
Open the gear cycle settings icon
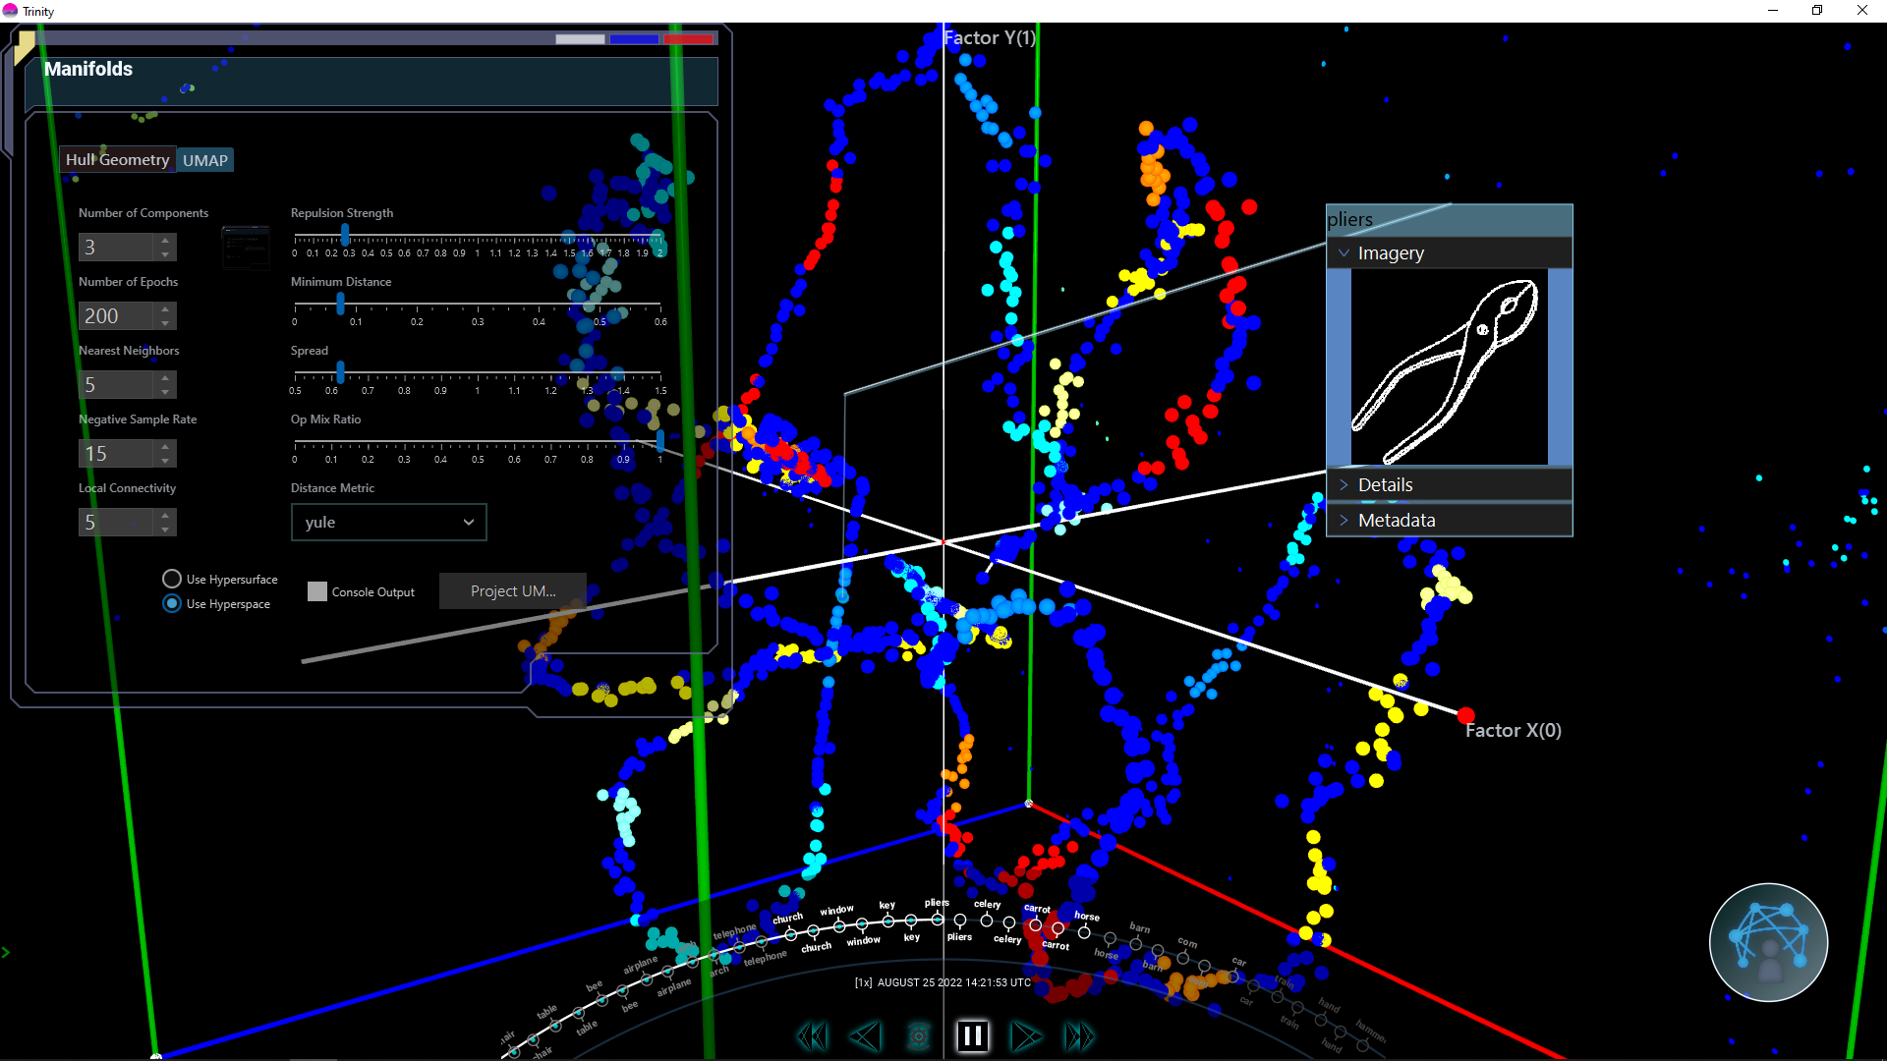(918, 1036)
